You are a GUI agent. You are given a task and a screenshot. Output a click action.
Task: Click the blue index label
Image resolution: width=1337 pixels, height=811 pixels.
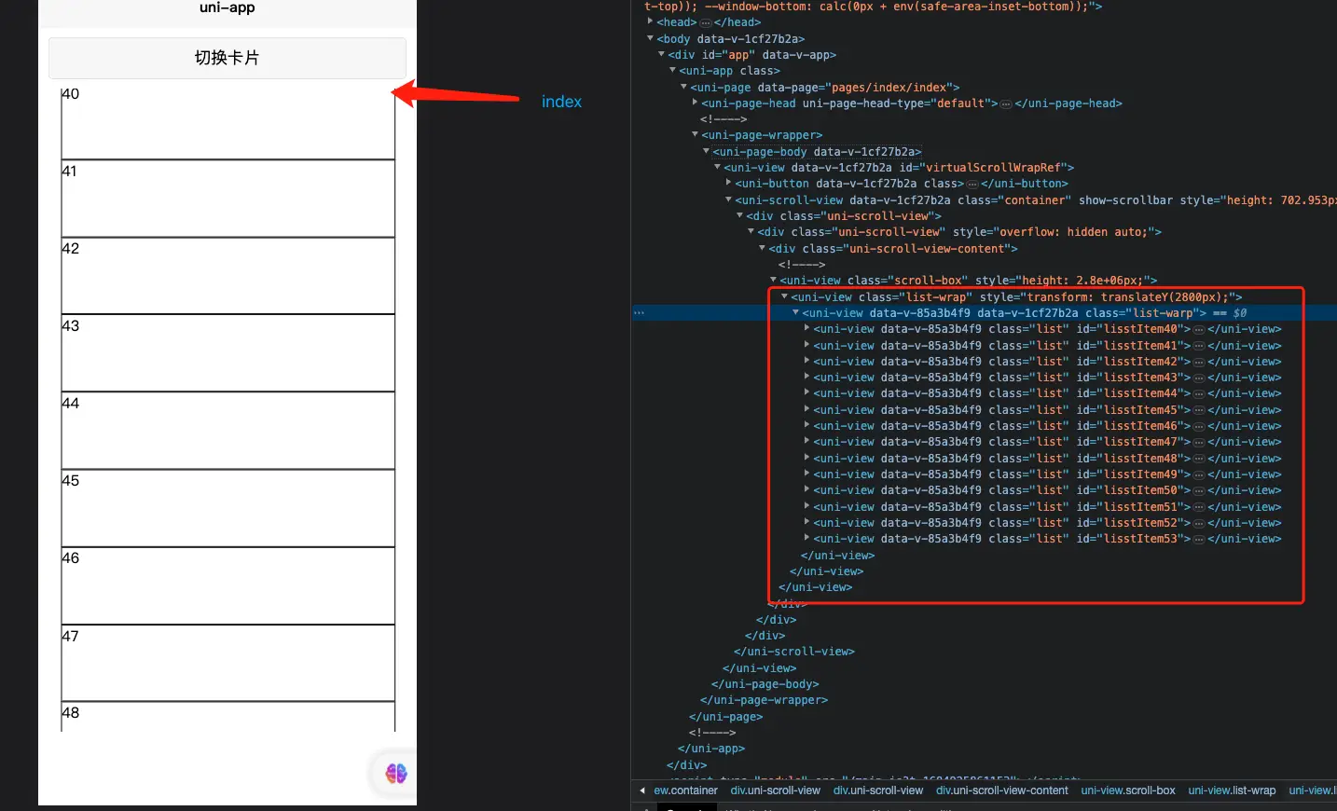point(561,102)
